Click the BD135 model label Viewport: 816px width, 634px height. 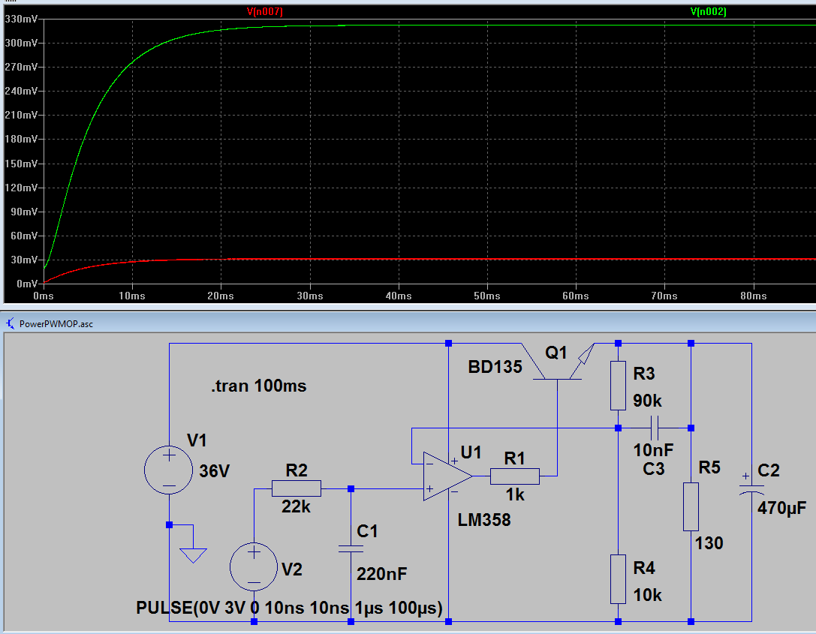coord(495,367)
